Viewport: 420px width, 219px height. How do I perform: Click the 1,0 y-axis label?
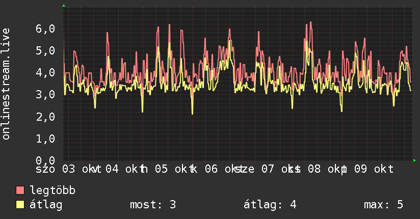[x=45, y=139]
